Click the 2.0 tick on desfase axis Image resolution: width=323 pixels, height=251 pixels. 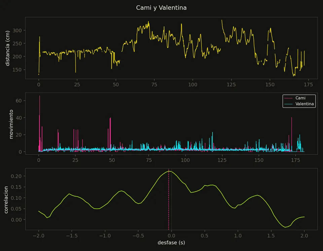[x=304, y=236]
